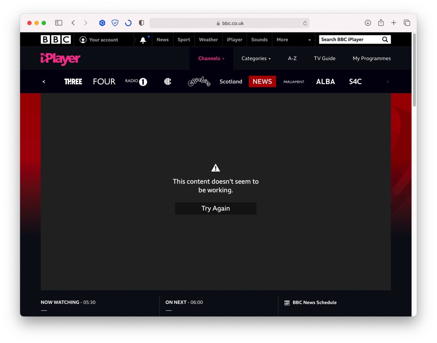Expand the Categories dropdown
The height and width of the screenshot is (343, 437).
pos(256,58)
